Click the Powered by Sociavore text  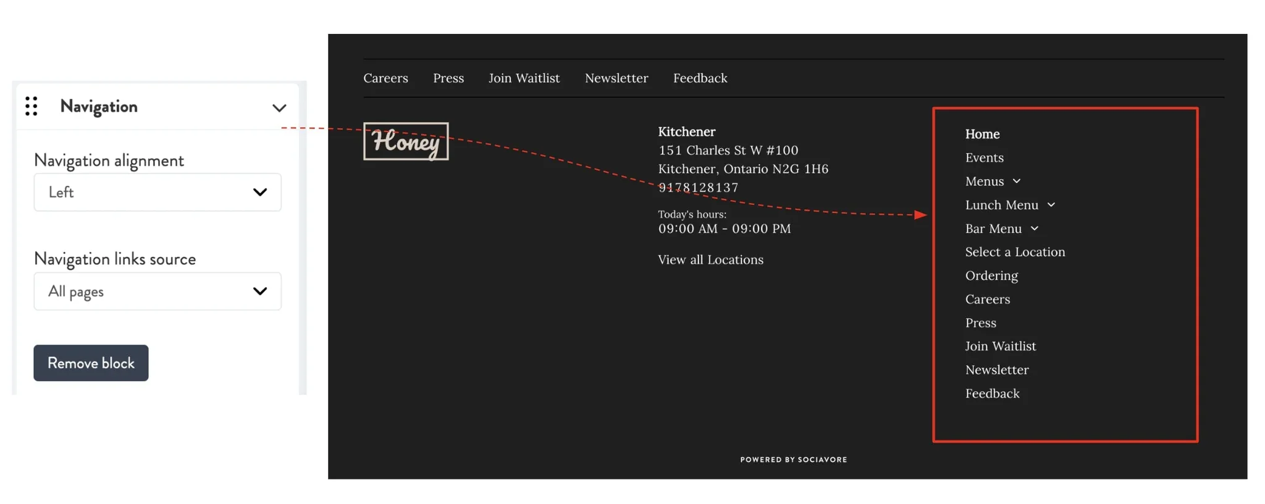pyautogui.click(x=794, y=460)
